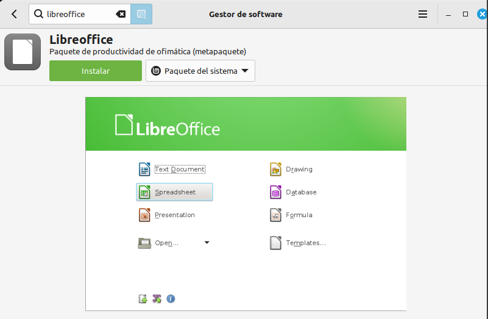Screen dimensions: 488x319
Task: Click the Spreadsheet calc icon
Action: [144, 192]
